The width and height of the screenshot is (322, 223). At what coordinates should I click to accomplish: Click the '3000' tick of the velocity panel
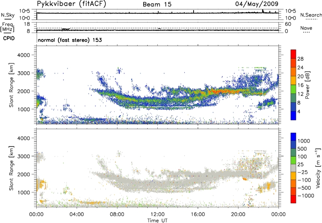(x=24, y=156)
